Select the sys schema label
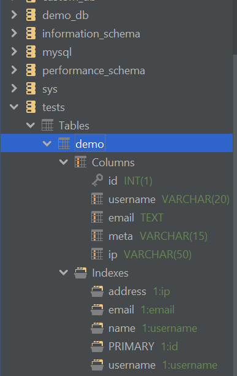 [x=50, y=90]
